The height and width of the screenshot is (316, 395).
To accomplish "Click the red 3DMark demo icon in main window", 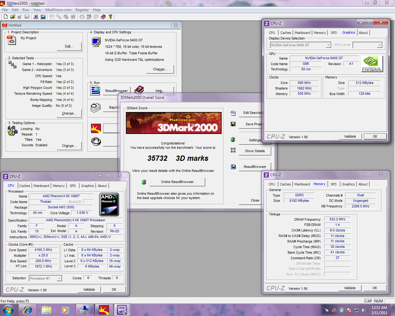I will click(96, 128).
